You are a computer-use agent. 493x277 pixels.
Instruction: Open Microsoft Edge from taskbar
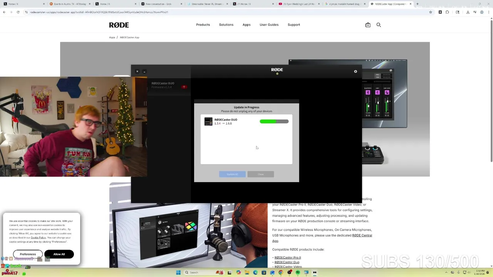click(x=255, y=272)
